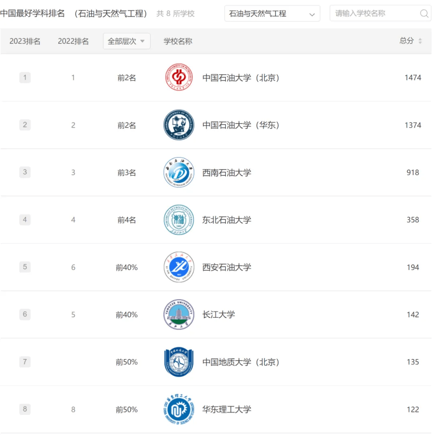
Task: Click Yangtze University logo
Action: 179,314
